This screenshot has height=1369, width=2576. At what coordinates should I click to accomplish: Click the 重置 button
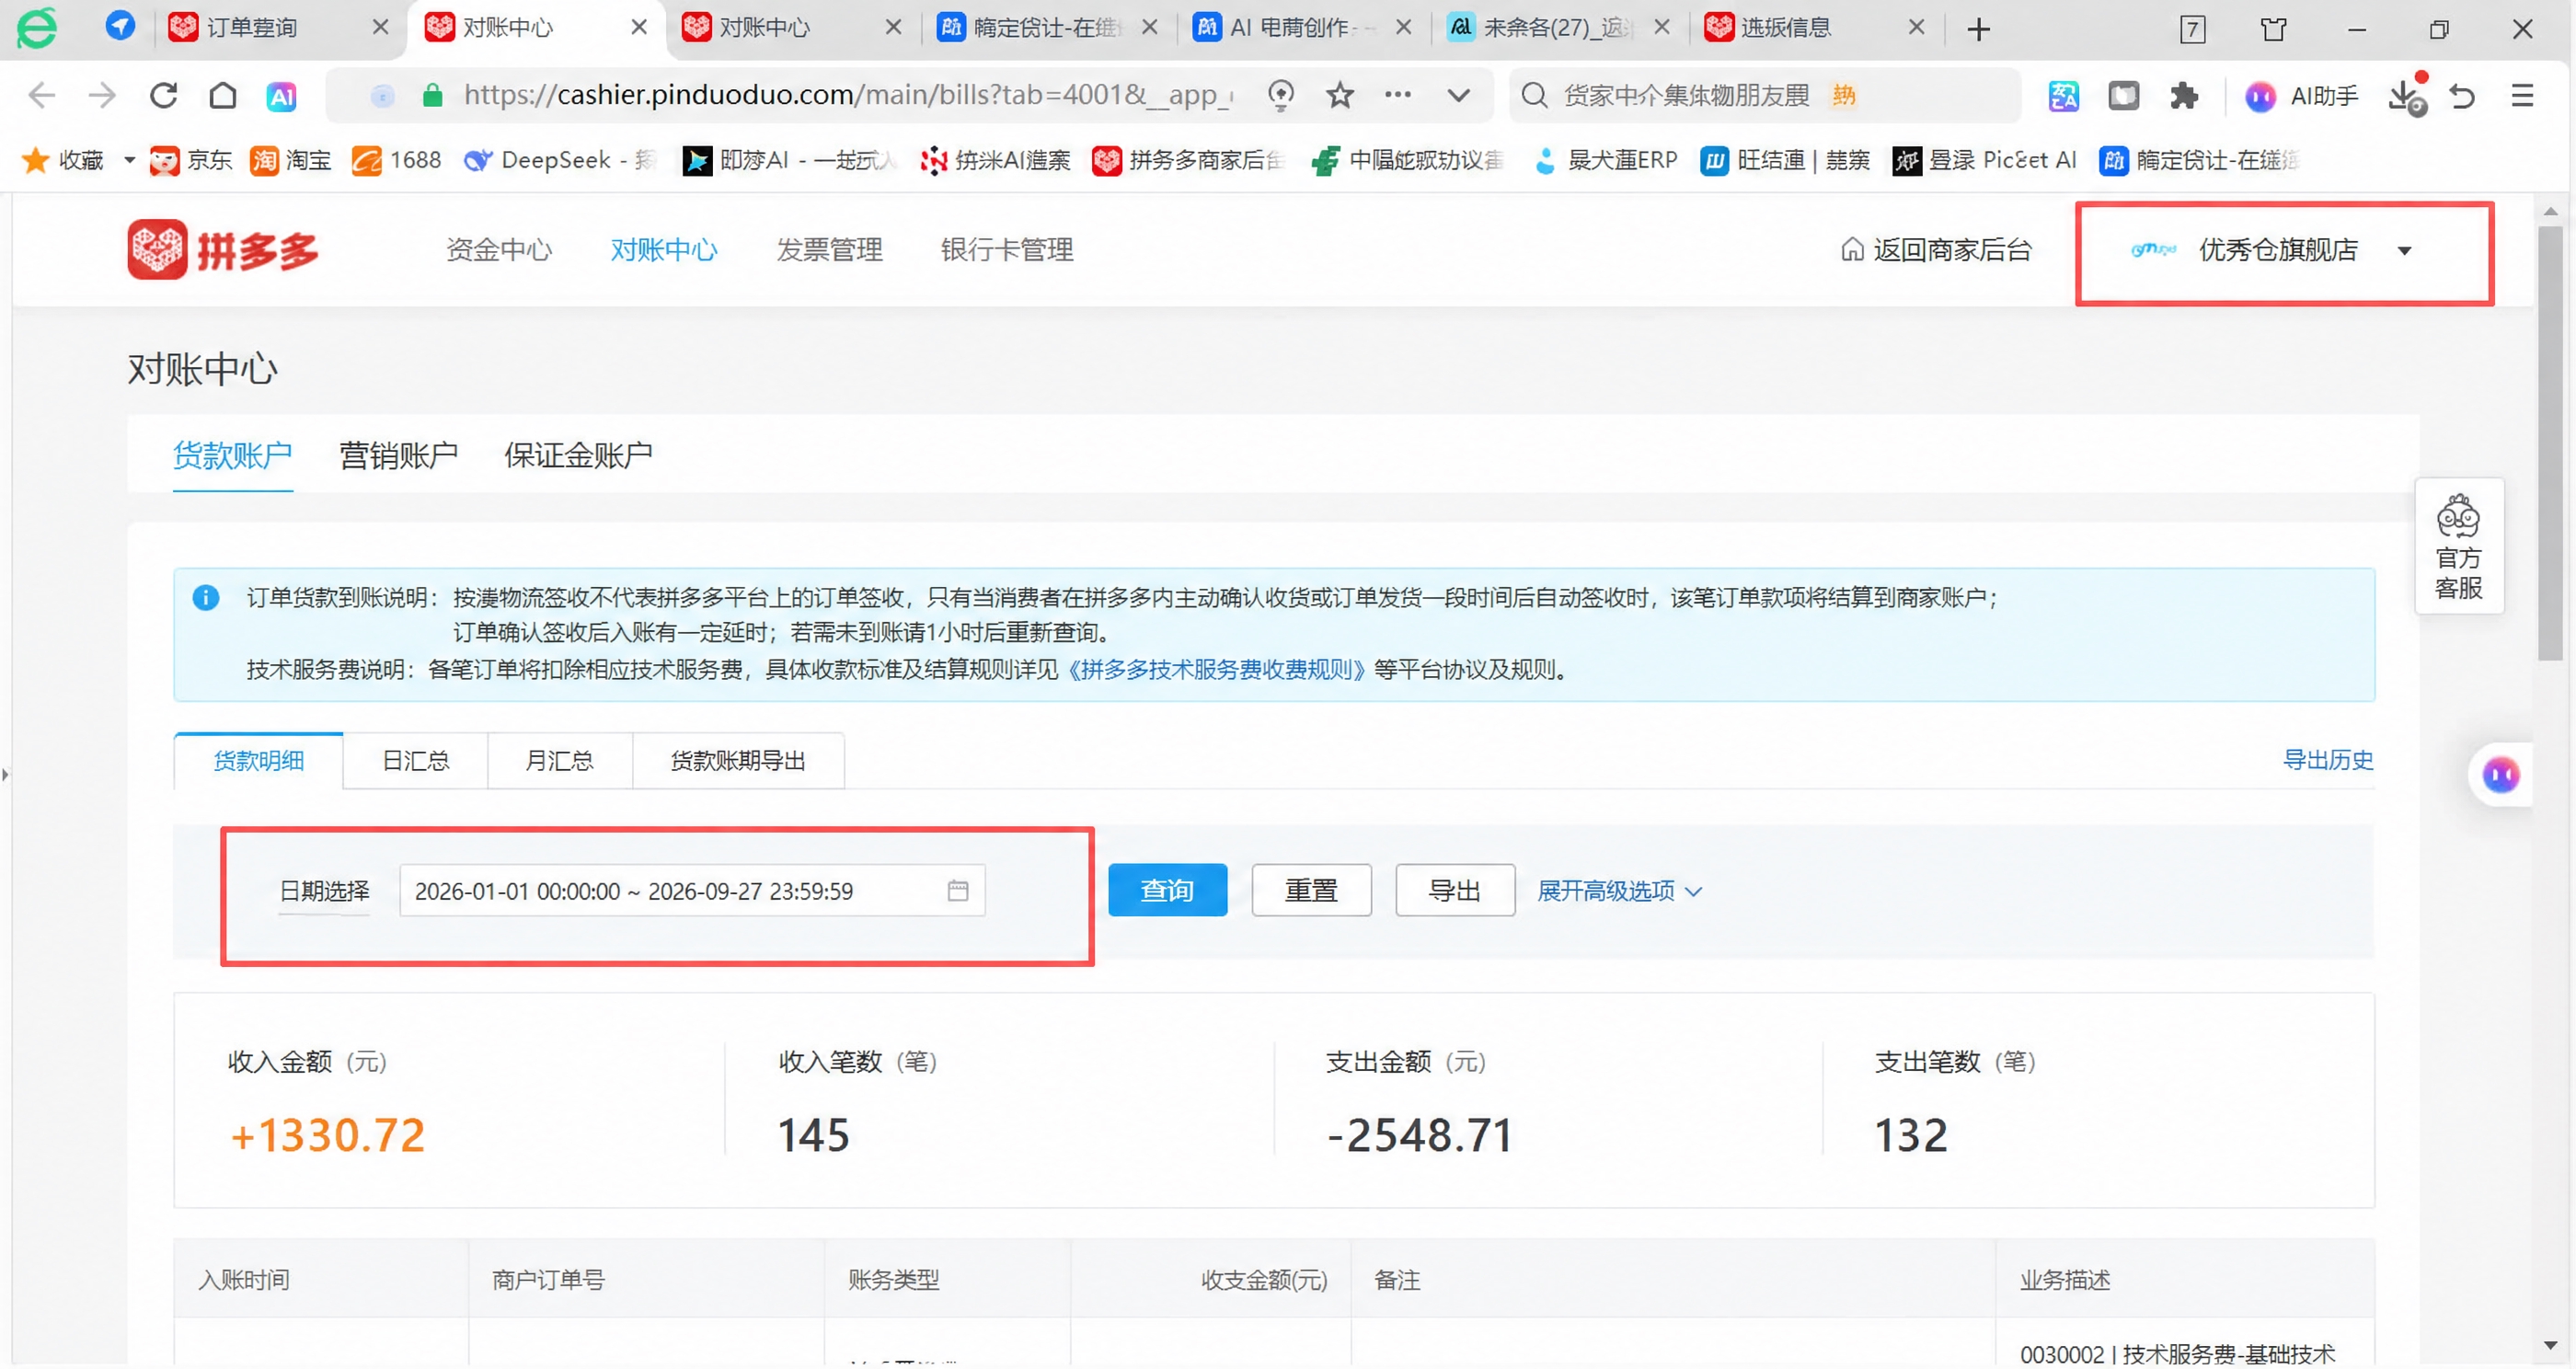[1311, 890]
